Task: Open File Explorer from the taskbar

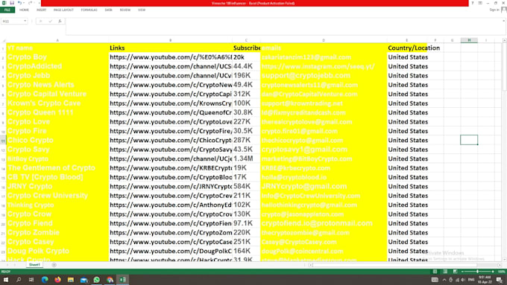Action: 71,280
